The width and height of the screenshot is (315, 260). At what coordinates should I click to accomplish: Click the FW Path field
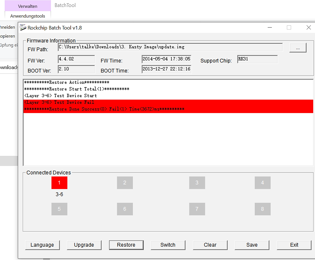tap(170, 47)
